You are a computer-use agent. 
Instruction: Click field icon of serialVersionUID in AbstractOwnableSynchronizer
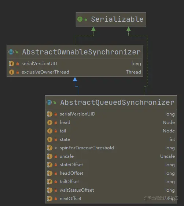tap(11, 64)
